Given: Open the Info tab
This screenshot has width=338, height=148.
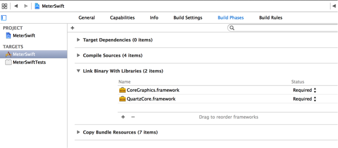Looking at the screenshot, I should click(x=154, y=18).
